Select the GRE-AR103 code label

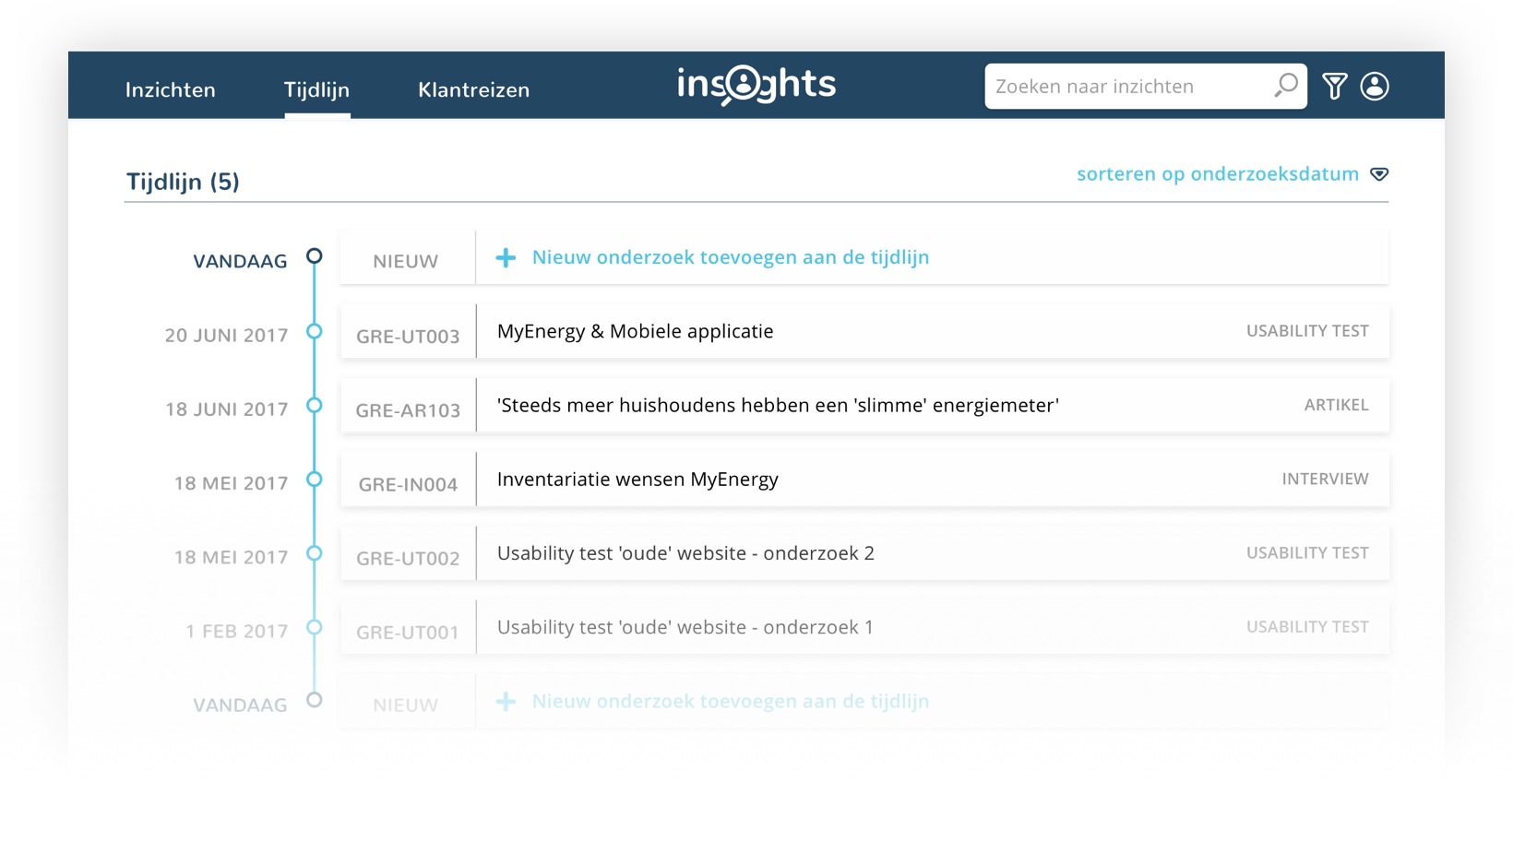tap(408, 410)
